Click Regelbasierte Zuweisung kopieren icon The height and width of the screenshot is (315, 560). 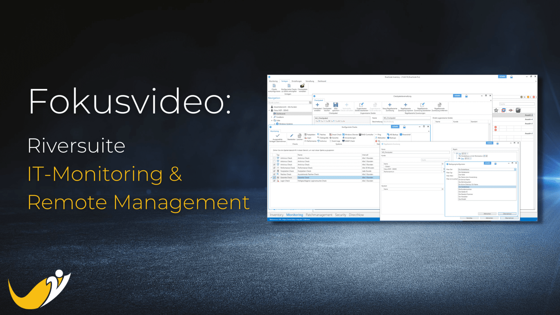click(x=405, y=105)
